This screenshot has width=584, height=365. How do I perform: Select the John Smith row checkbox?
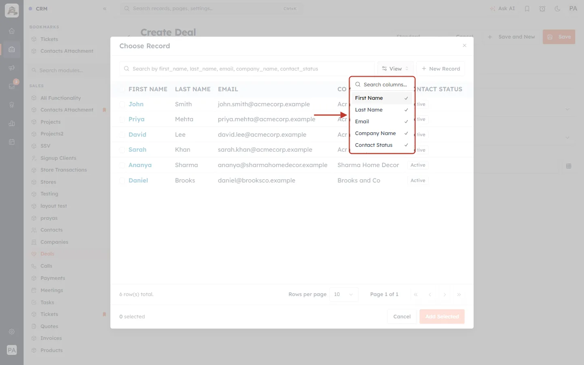pos(122,104)
